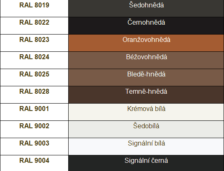Click the RAL 9001 code cell
Image resolution: width=224 pixels, height=171 pixels.
point(34,112)
